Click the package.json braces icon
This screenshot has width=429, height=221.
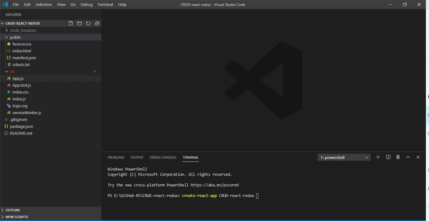coord(6,126)
